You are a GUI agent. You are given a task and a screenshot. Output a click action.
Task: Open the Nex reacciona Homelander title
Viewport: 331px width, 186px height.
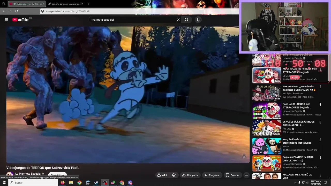point(299,88)
